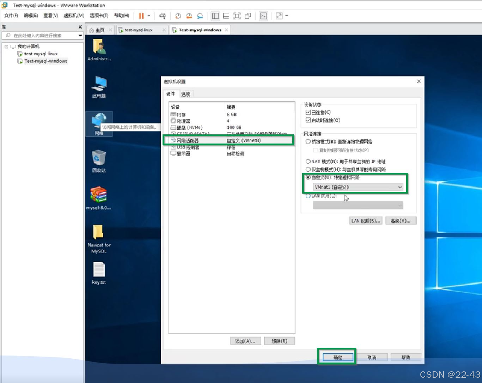Click the 网络 desktop icon

(99, 124)
